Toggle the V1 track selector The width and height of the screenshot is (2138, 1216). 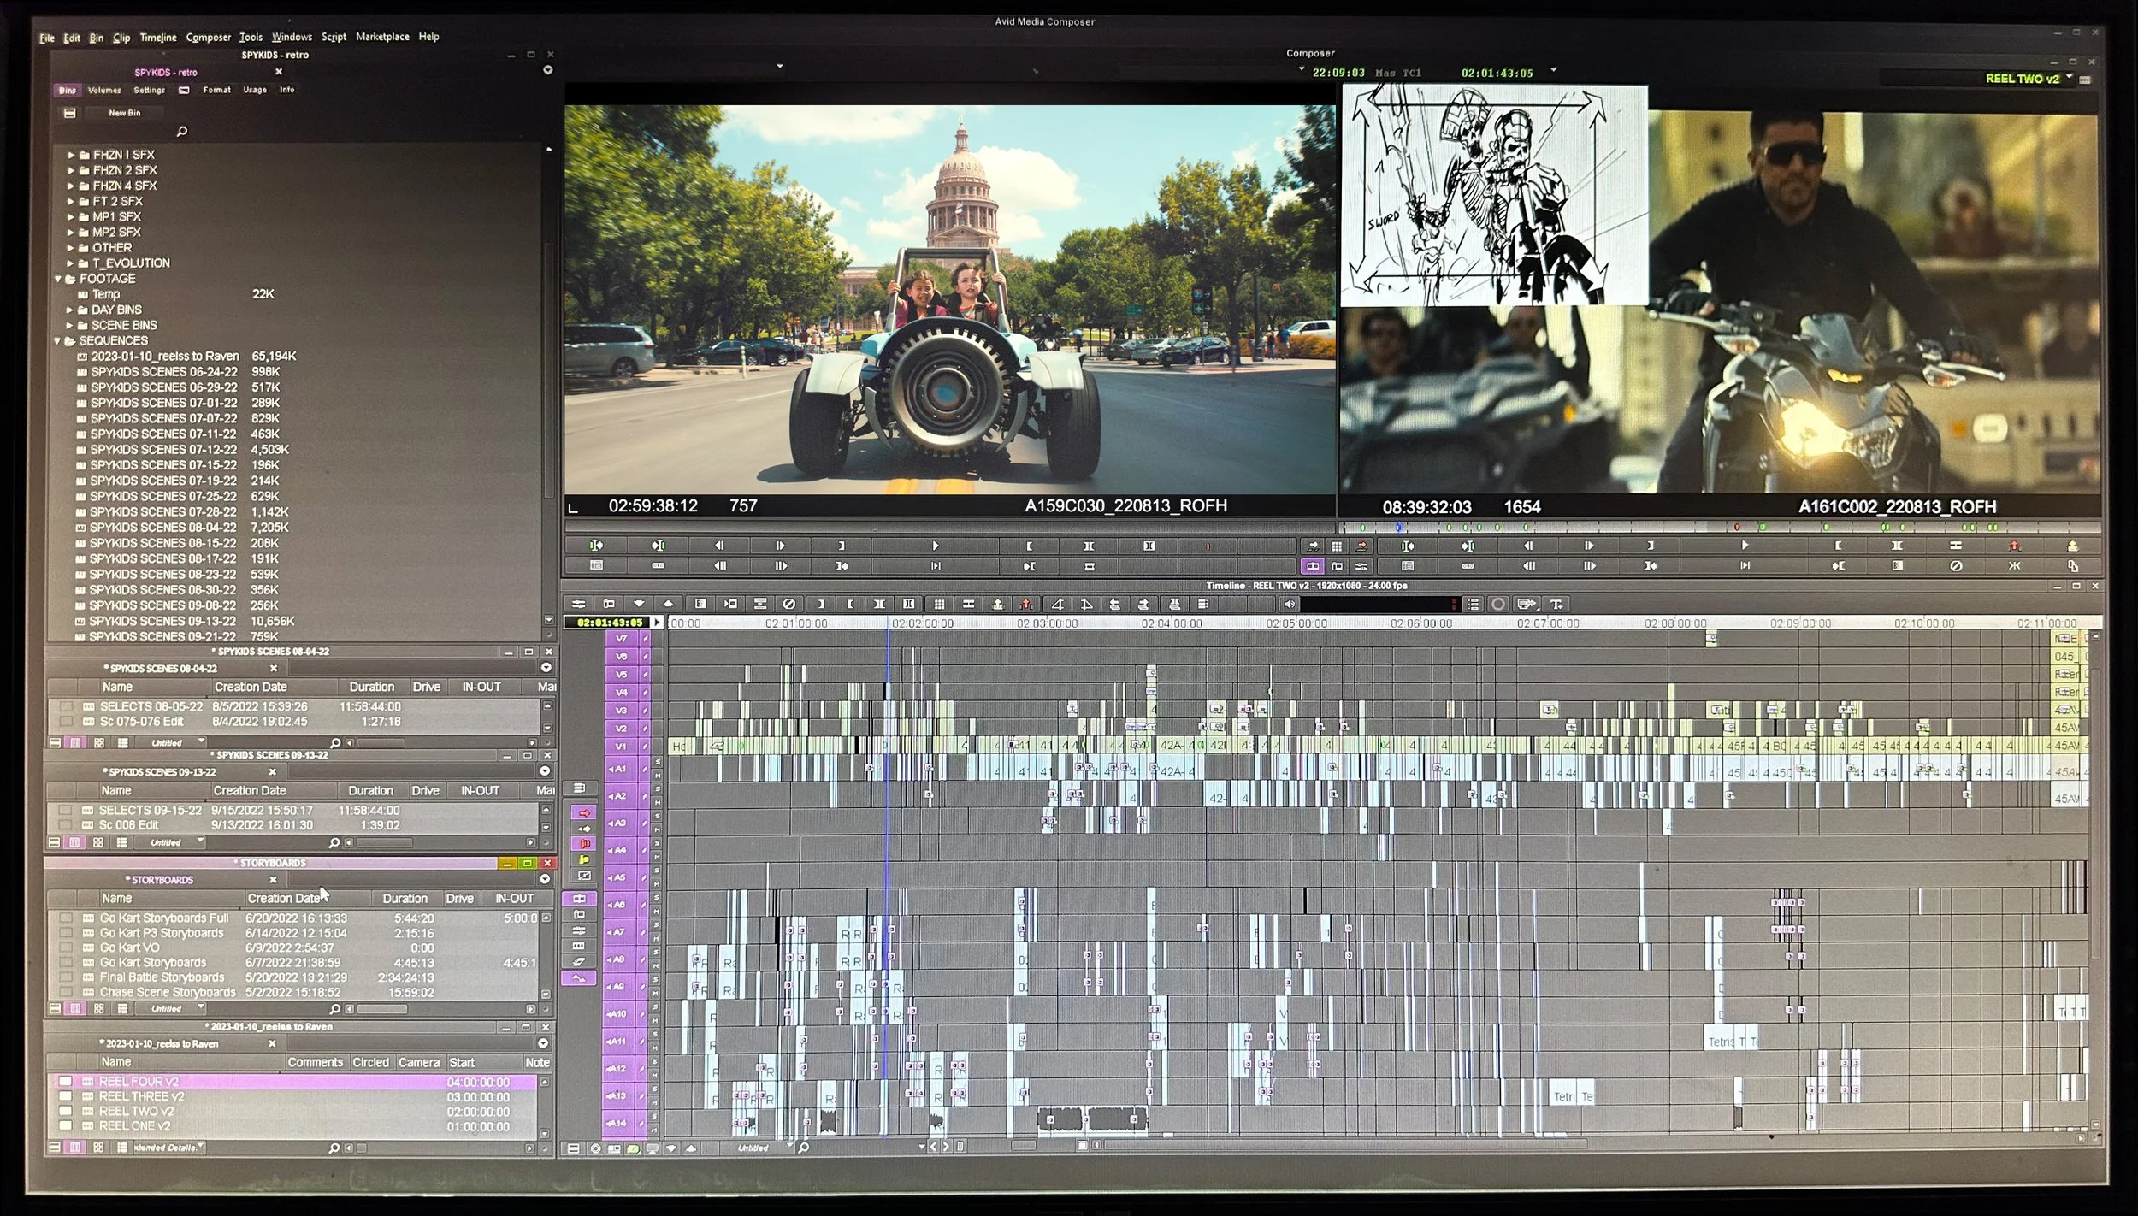coord(622,747)
